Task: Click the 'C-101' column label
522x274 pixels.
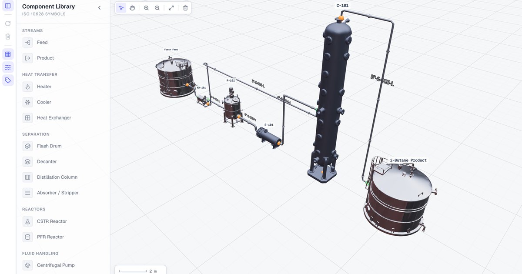Action: (x=342, y=6)
